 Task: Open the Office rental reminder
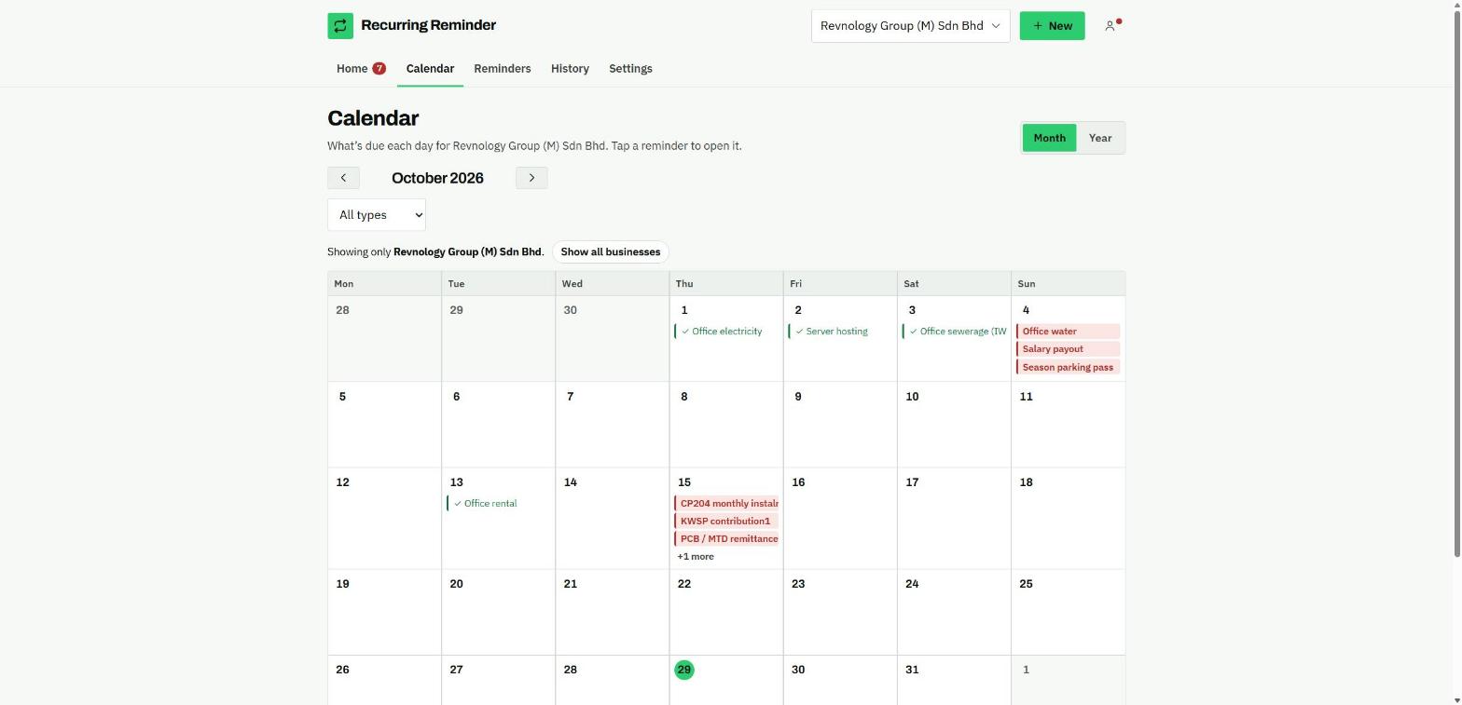tap(498, 504)
